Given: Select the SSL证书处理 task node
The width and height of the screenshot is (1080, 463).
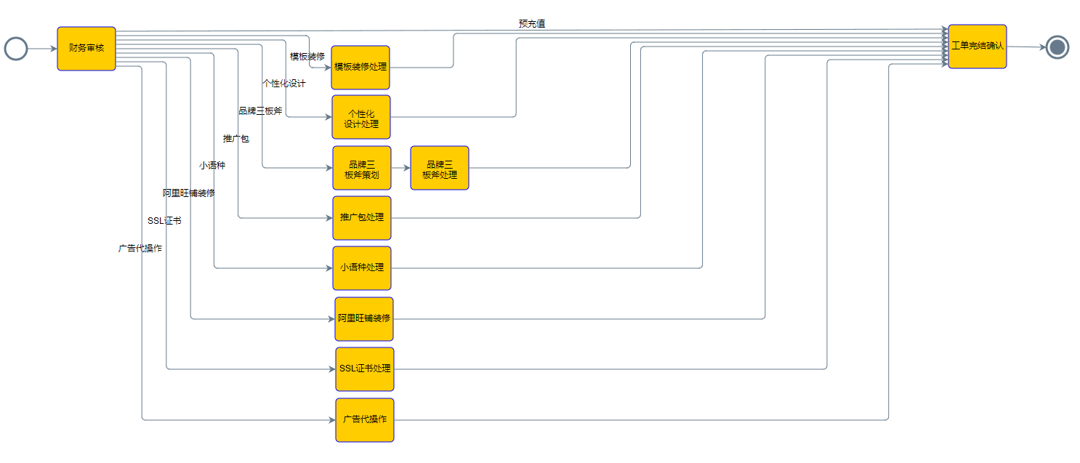Looking at the screenshot, I should 365,369.
